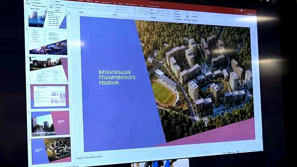This screenshot has height=167, width=297.
Task: Toggle the Comments (Примечания) pane in status bar
Action: pos(232,152)
